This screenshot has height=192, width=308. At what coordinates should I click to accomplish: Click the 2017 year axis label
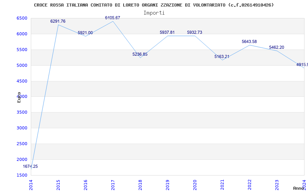point(113,185)
